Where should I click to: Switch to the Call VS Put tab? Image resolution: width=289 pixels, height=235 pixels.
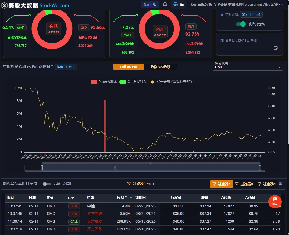pos(129,67)
